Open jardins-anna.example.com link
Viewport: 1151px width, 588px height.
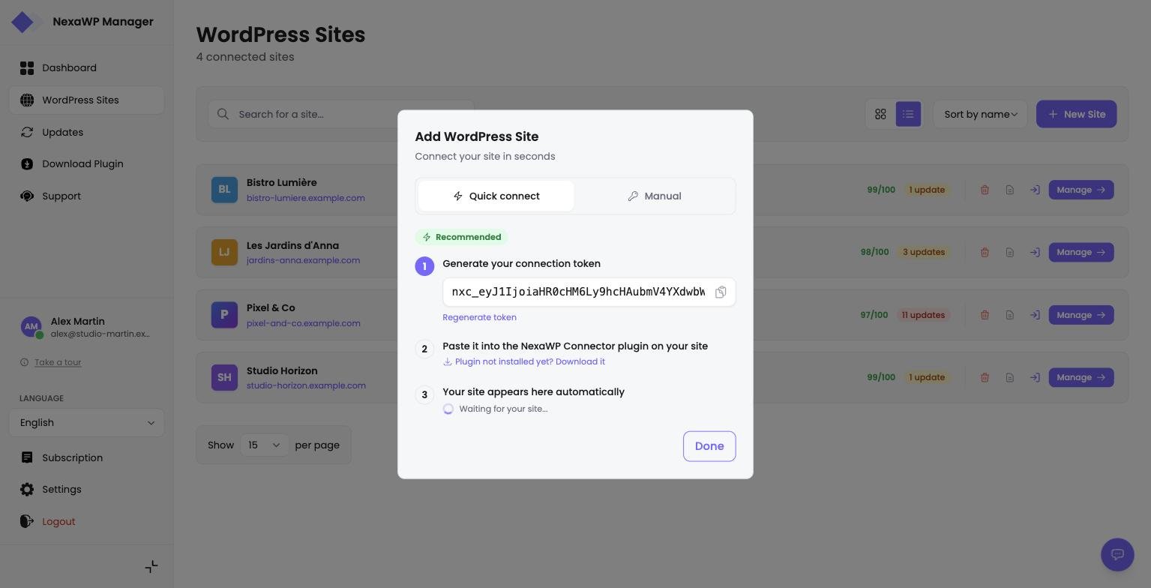pos(303,260)
